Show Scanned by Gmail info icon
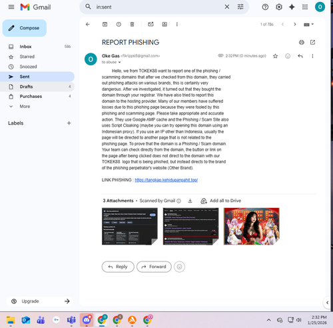Screen dimensions: 333x328 (x=178, y=201)
